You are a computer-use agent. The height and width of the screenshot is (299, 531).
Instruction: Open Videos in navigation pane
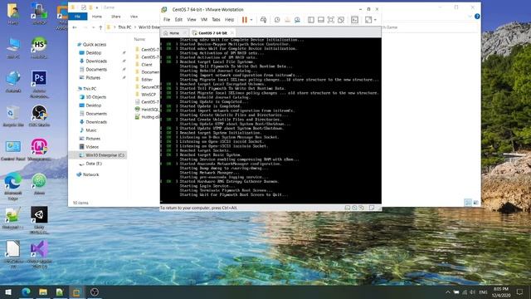point(92,147)
